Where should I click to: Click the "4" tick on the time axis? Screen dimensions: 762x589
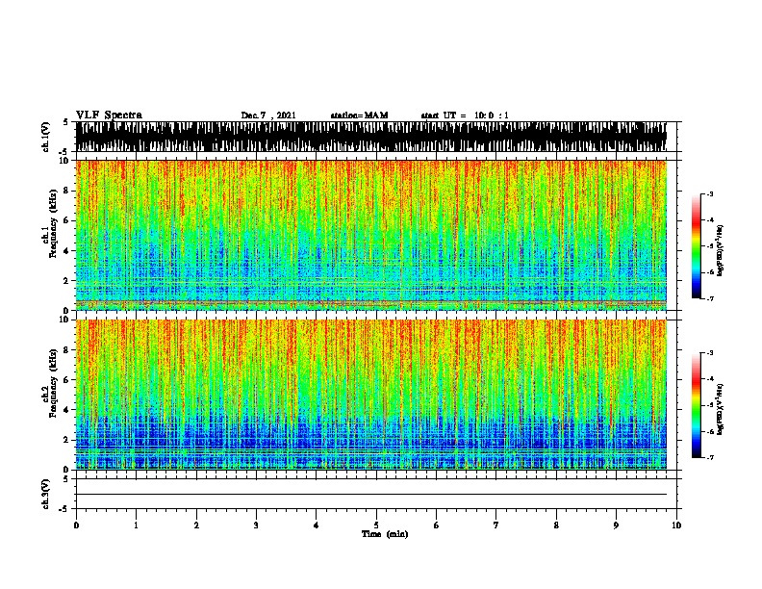click(317, 525)
